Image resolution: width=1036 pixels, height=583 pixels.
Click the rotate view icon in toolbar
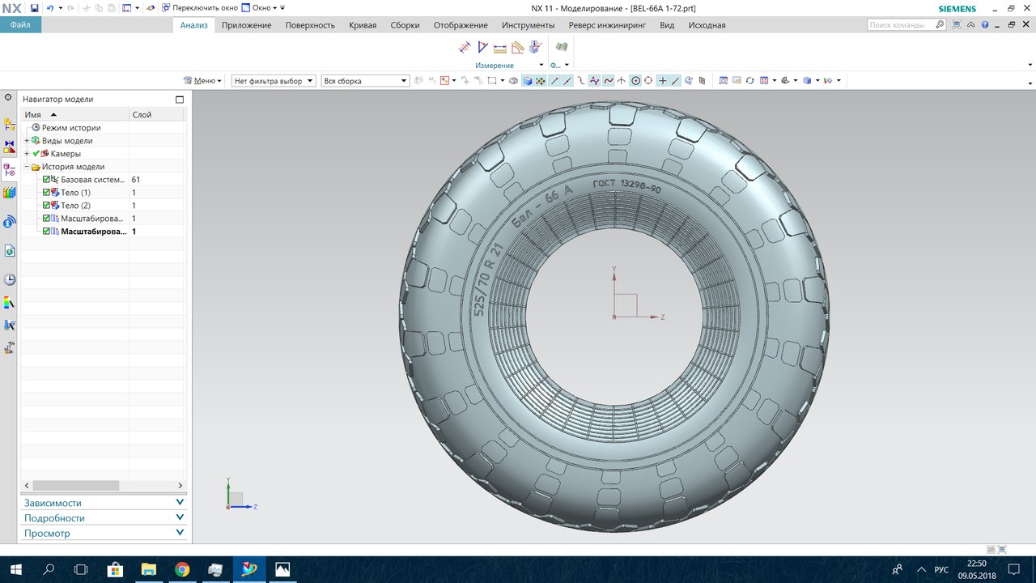[x=750, y=81]
